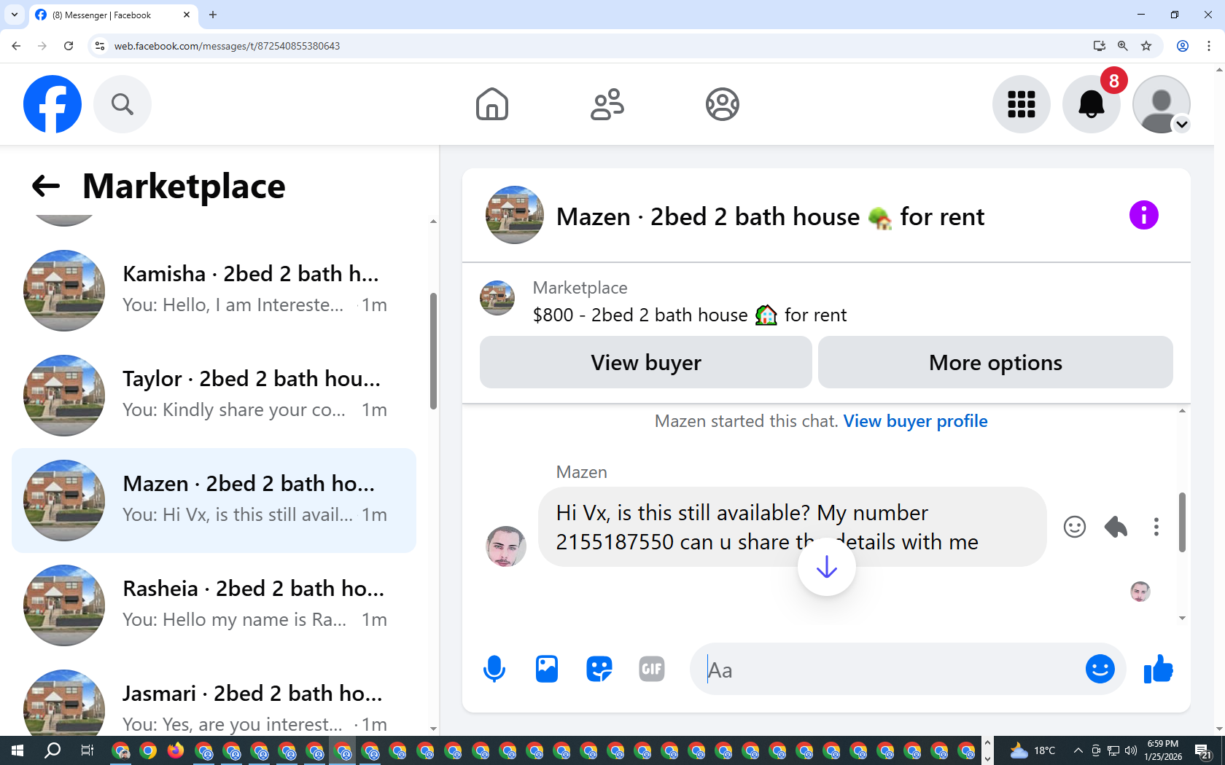Select the Mazen conversation in list
1225x765 pixels.
[x=214, y=501]
